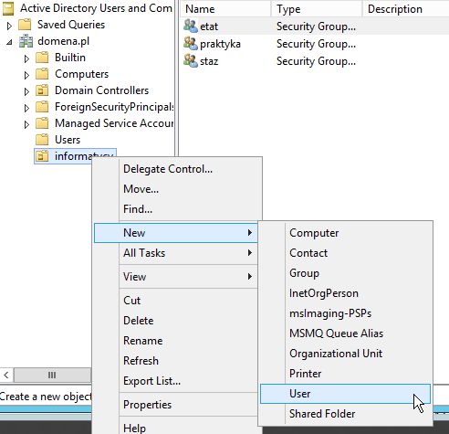Select the staz group name
The height and width of the screenshot is (434, 449).
[x=209, y=61]
